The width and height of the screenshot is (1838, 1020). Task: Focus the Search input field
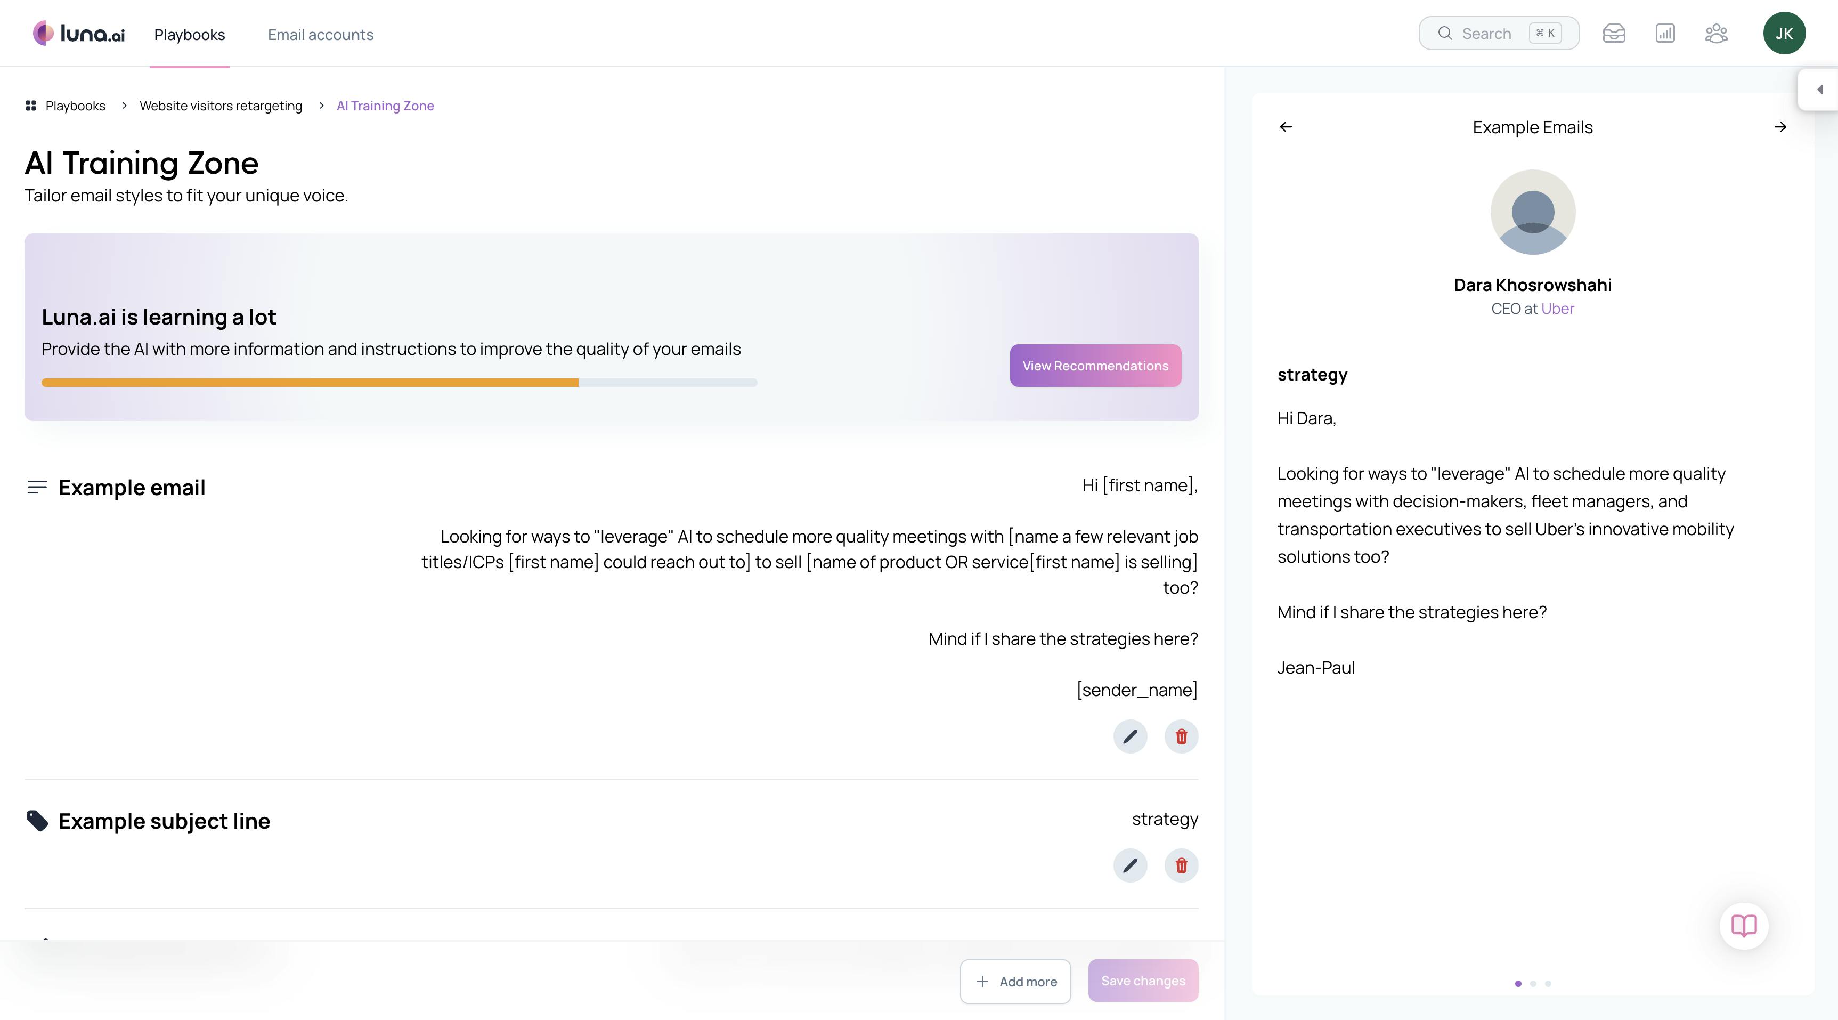[x=1486, y=34]
